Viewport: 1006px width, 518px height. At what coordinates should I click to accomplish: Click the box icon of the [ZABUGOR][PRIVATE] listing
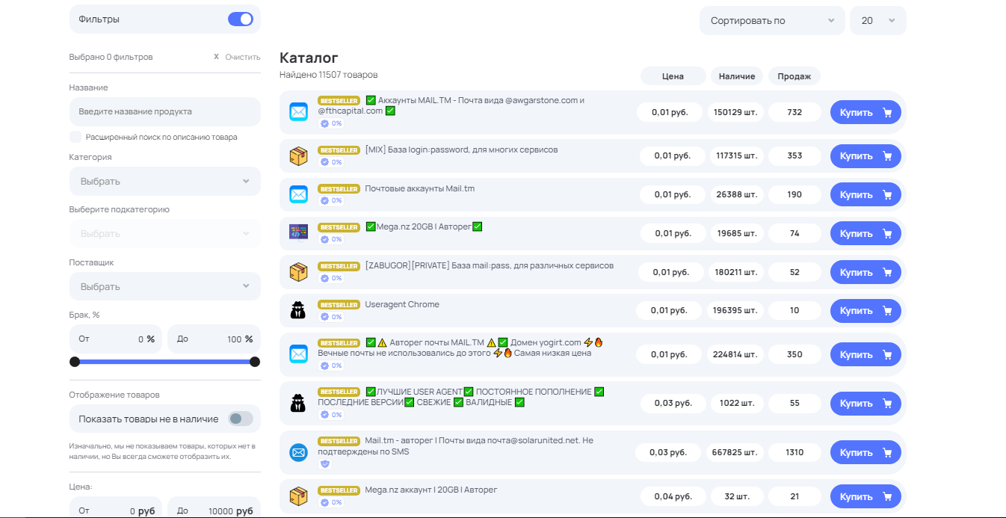298,272
